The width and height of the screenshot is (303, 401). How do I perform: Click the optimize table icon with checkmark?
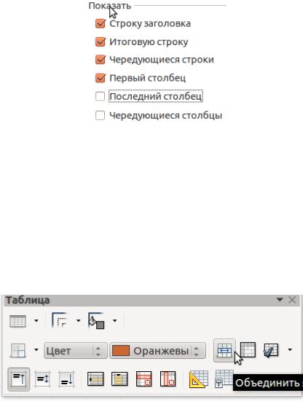click(x=271, y=350)
